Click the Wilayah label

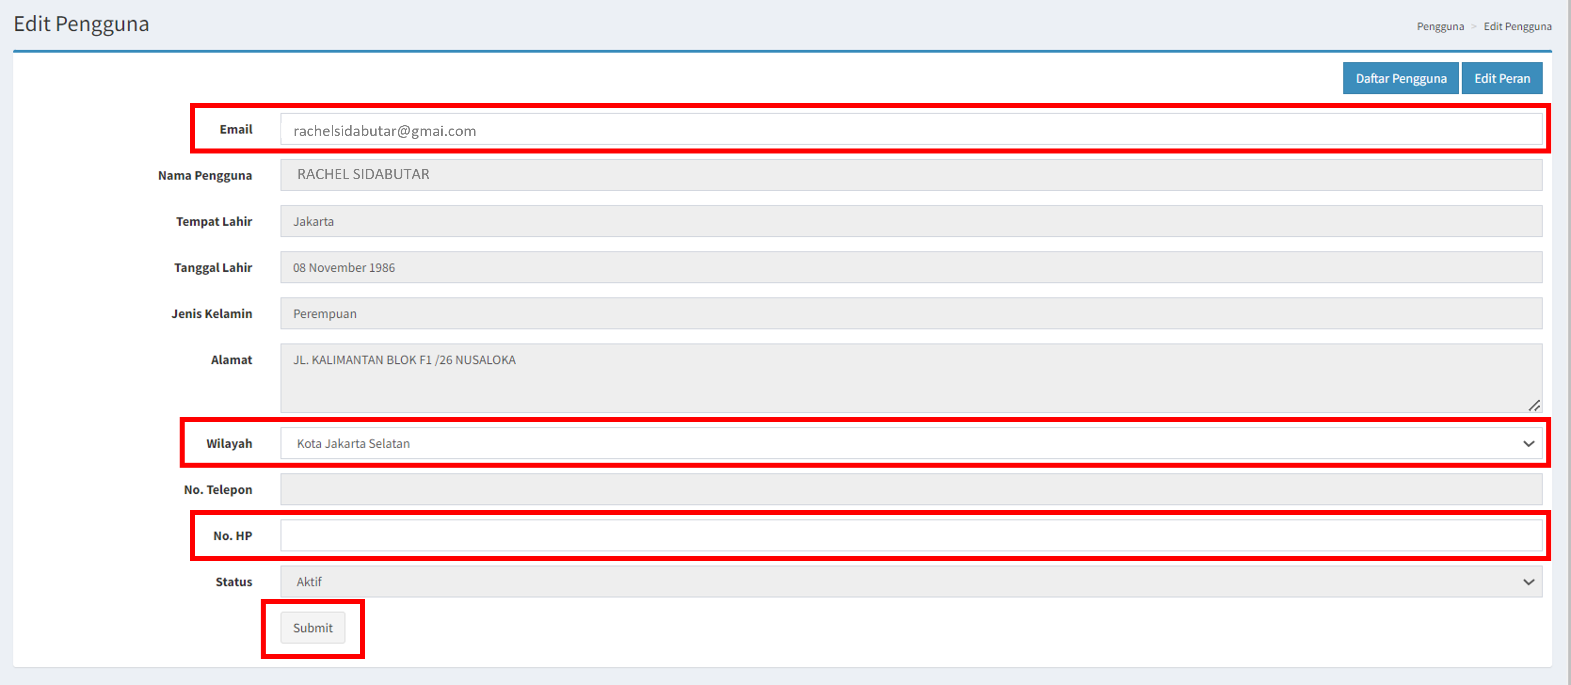pos(229,443)
